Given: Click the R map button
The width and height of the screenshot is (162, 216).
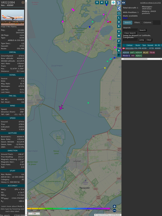Looking at the screenshot, I should point(119,51).
